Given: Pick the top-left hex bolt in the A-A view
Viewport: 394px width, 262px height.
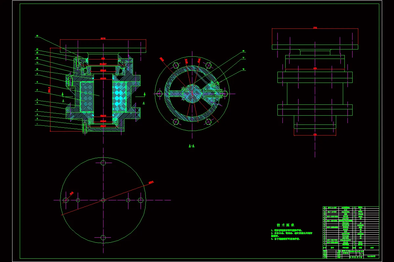Looking at the screenshot, I should click(x=176, y=65).
